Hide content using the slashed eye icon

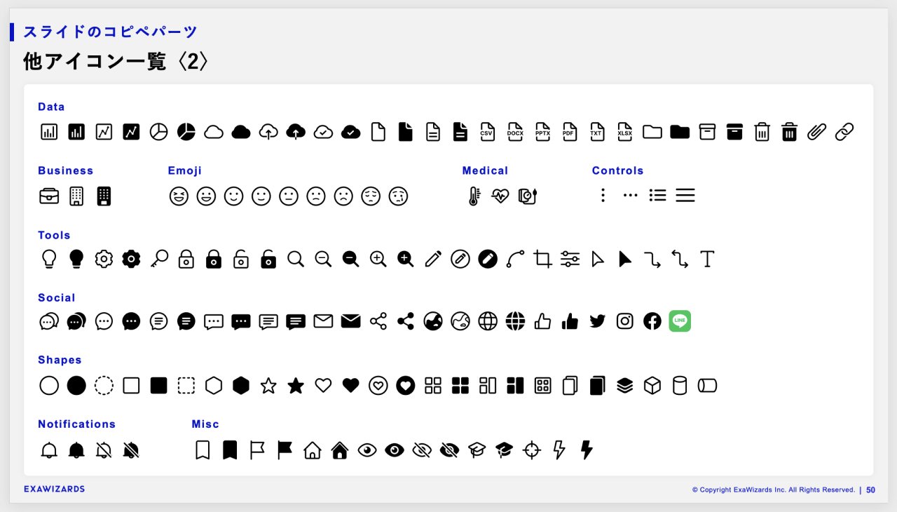(422, 450)
